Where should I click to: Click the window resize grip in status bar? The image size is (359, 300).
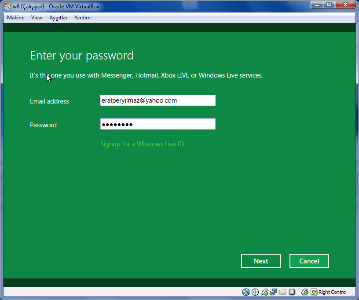pos(353,294)
